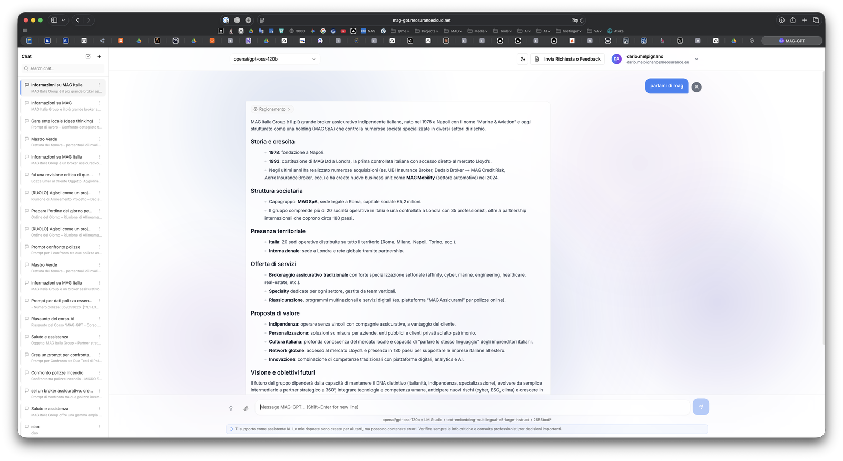
Task: Reload the page with refresh icon
Action: 582,21
